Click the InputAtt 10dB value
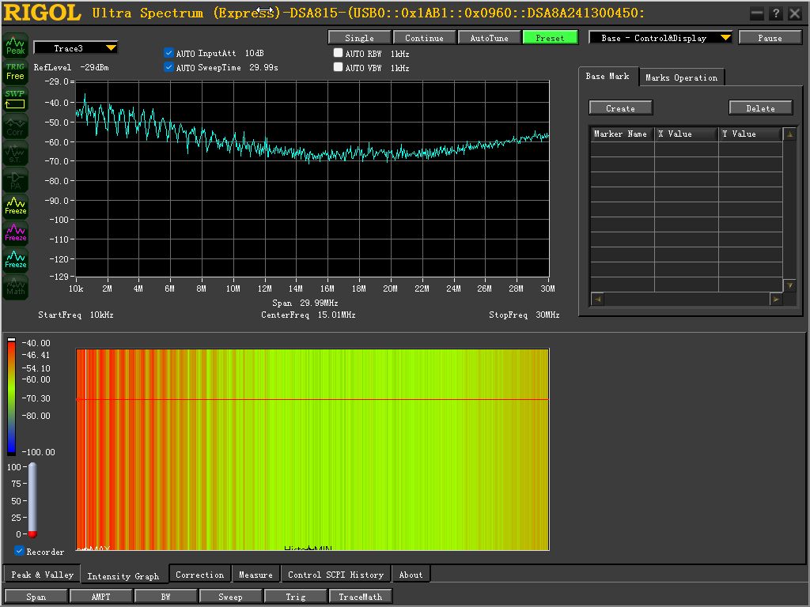Screen dimensions: 810x607 point(254,53)
